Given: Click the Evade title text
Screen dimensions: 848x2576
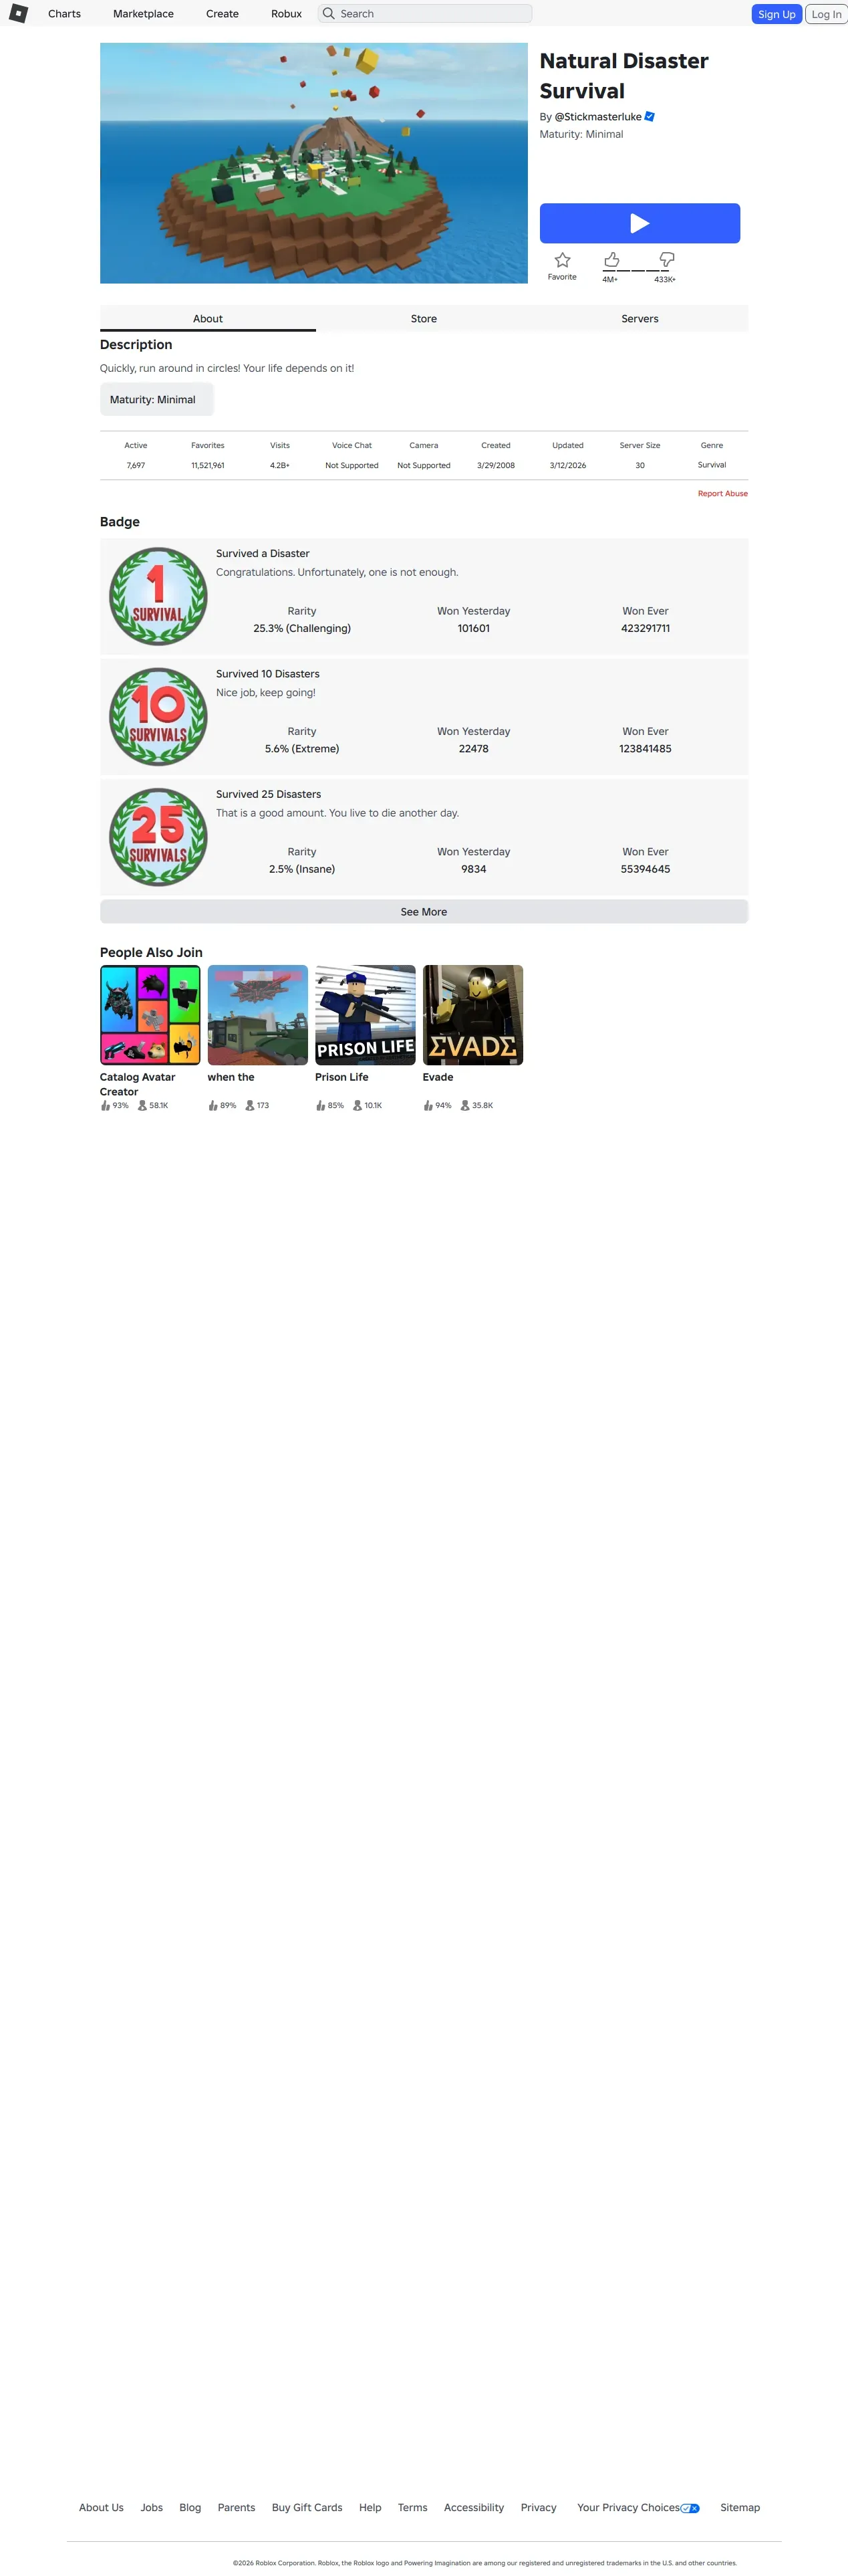Looking at the screenshot, I should pyautogui.click(x=438, y=1077).
